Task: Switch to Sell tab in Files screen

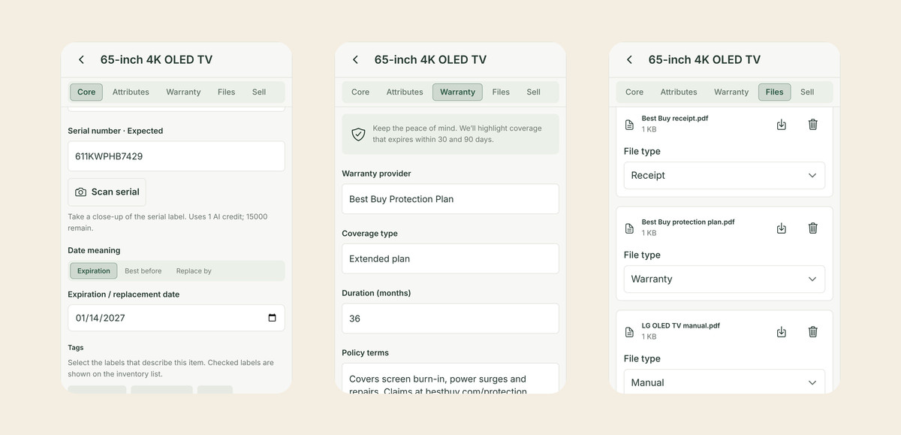Action: click(x=807, y=92)
